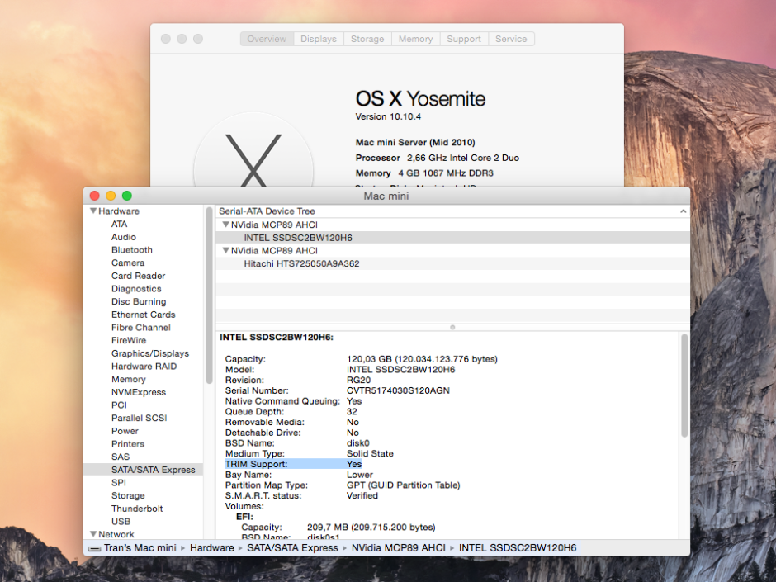Viewport: 776px width, 582px height.
Task: Minimize the Mac mini window
Action: [x=111, y=196]
